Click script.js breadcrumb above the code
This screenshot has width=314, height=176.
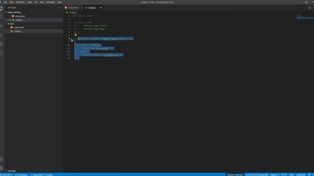coord(73,12)
